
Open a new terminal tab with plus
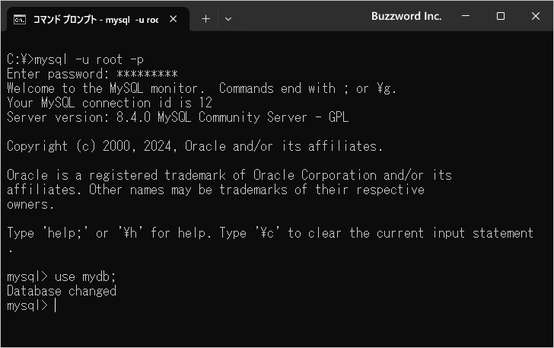point(205,19)
